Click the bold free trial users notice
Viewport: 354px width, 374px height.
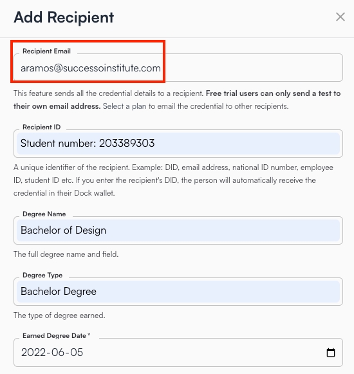[x=177, y=100]
